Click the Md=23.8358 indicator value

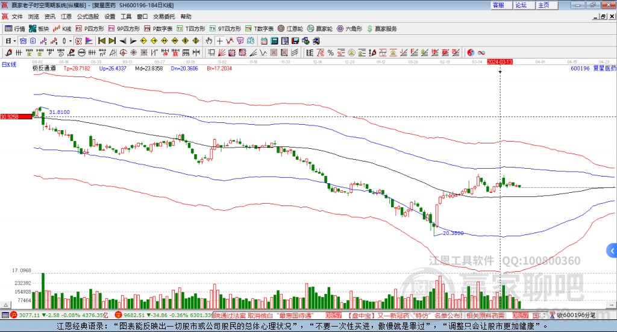149,69
